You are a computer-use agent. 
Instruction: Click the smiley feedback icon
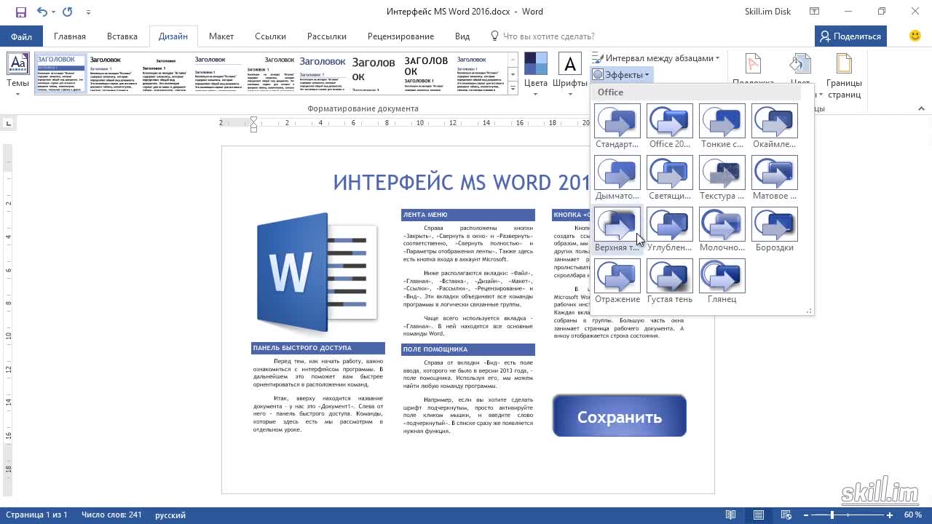click(915, 36)
